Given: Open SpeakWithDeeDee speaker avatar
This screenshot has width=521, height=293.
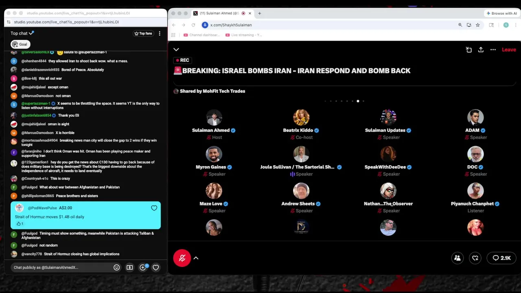Looking at the screenshot, I should click(388, 154).
